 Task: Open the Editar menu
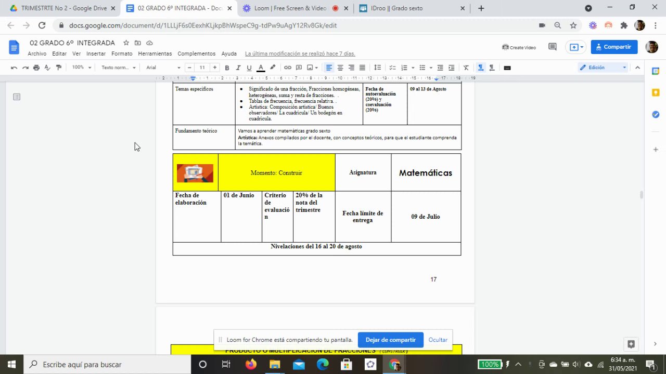click(x=59, y=54)
